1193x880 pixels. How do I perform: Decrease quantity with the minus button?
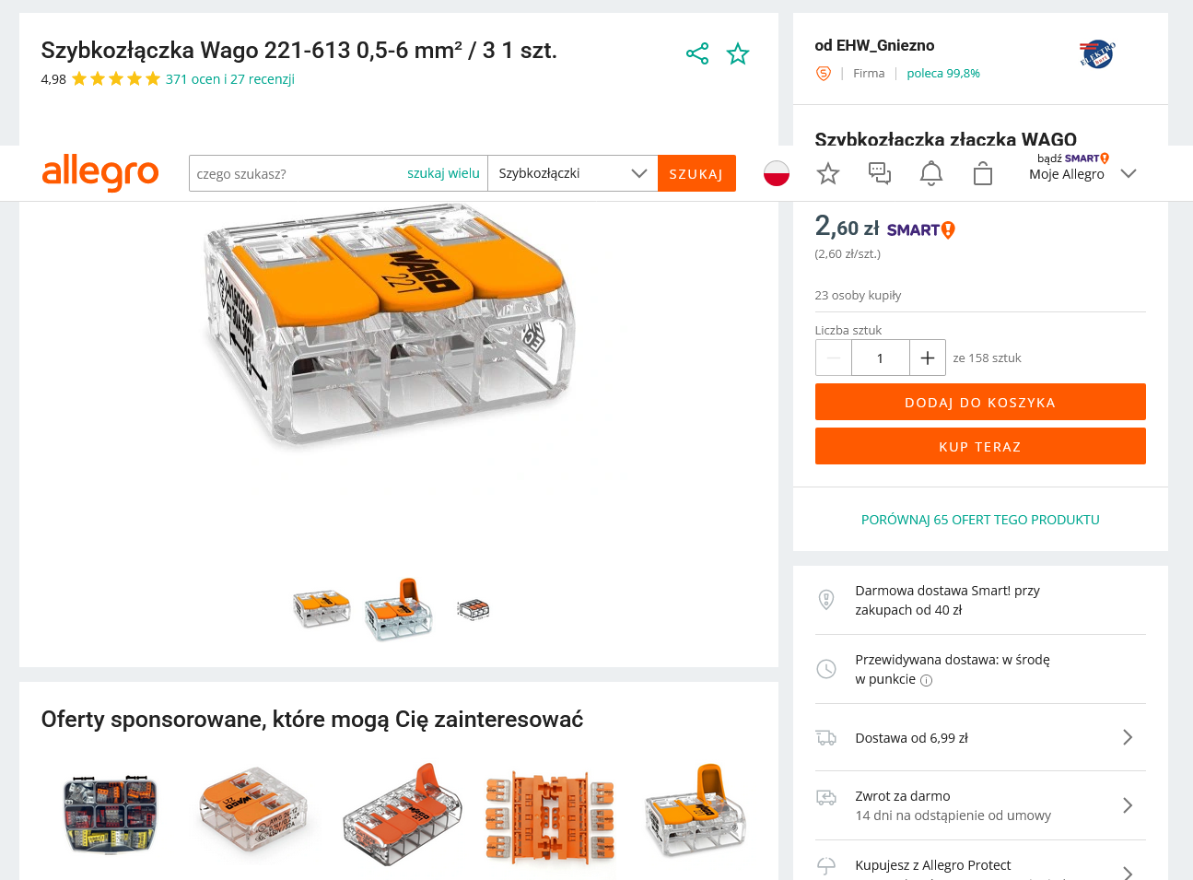[x=834, y=358]
